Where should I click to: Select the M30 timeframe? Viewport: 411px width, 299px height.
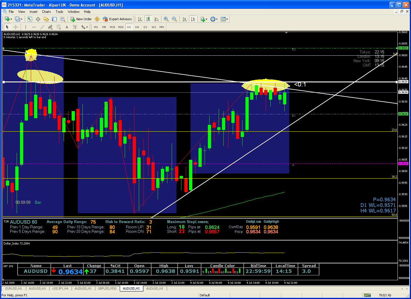point(121,27)
